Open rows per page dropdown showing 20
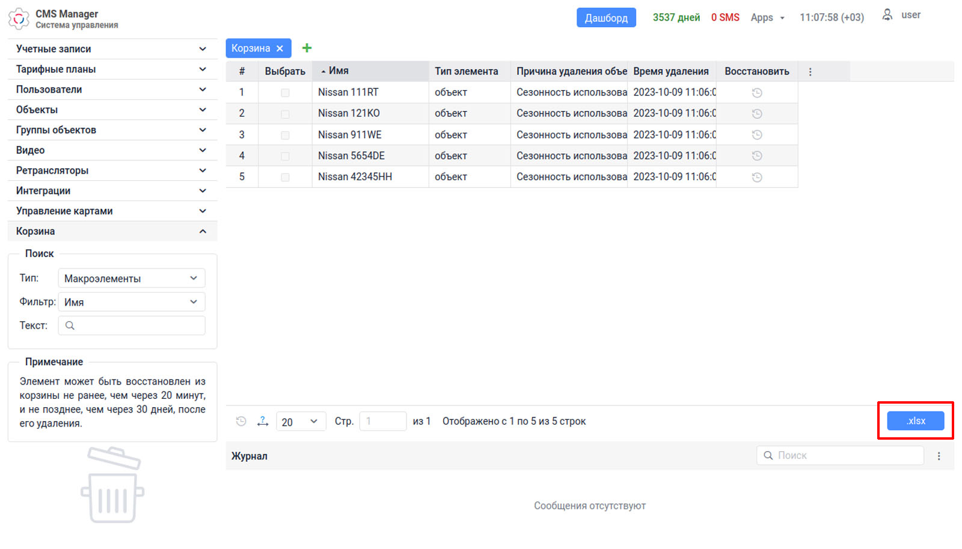The height and width of the screenshot is (549, 962). click(300, 422)
